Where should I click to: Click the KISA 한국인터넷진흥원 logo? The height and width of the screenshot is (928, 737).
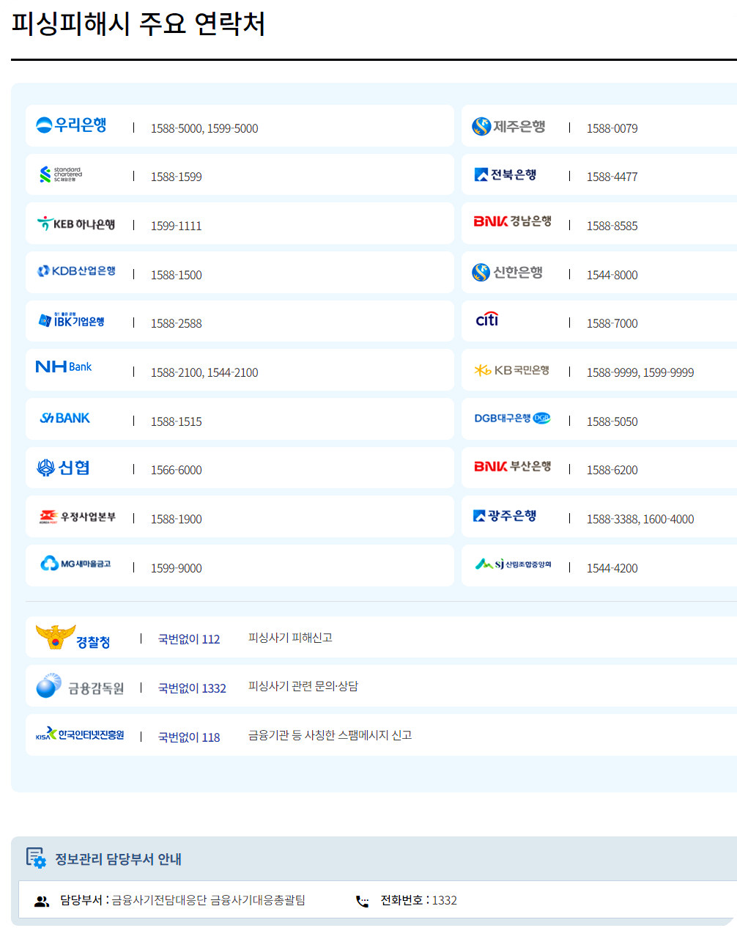coord(80,734)
